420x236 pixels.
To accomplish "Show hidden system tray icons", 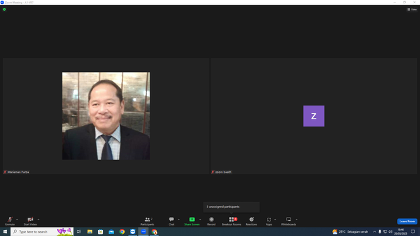I will [375, 231].
